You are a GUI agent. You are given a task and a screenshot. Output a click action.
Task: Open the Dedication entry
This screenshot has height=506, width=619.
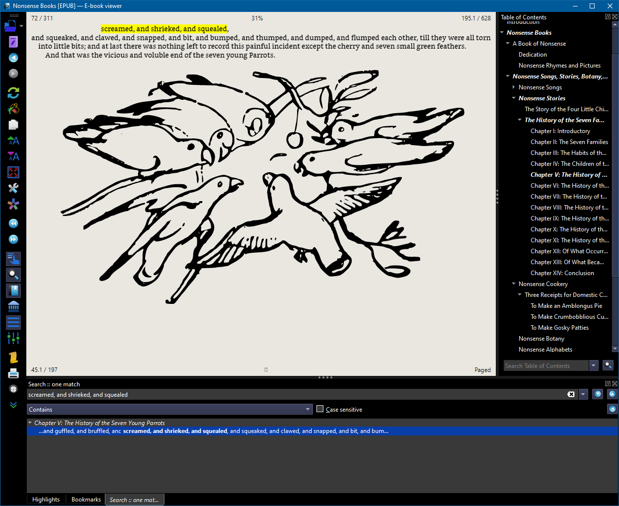coord(533,55)
